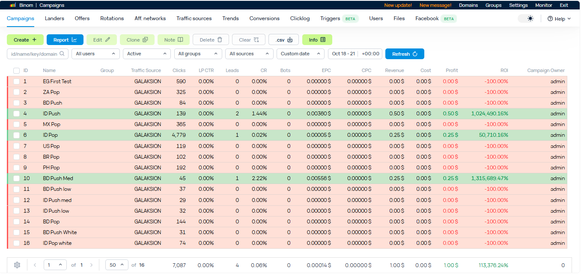Screen dimensions: 581x274
Task: Sort by the Clicks column header
Action: point(179,70)
